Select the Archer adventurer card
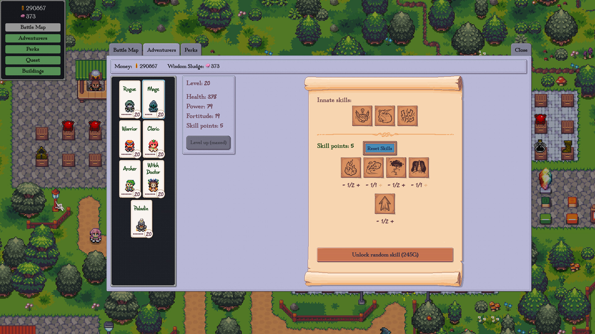Viewport: 595px width, 334px height. tap(130, 179)
